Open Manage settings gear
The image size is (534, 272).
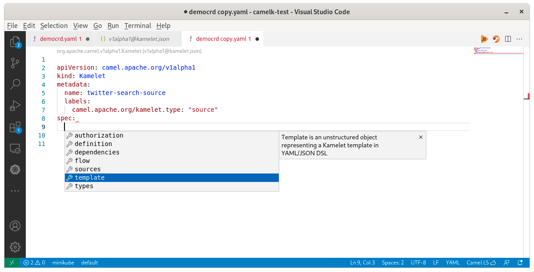pos(15,247)
